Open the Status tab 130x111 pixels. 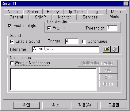pos(33,12)
